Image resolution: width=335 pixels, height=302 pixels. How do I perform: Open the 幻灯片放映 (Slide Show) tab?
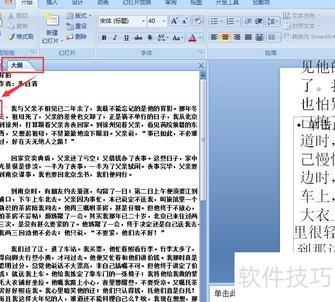pos(137,2)
